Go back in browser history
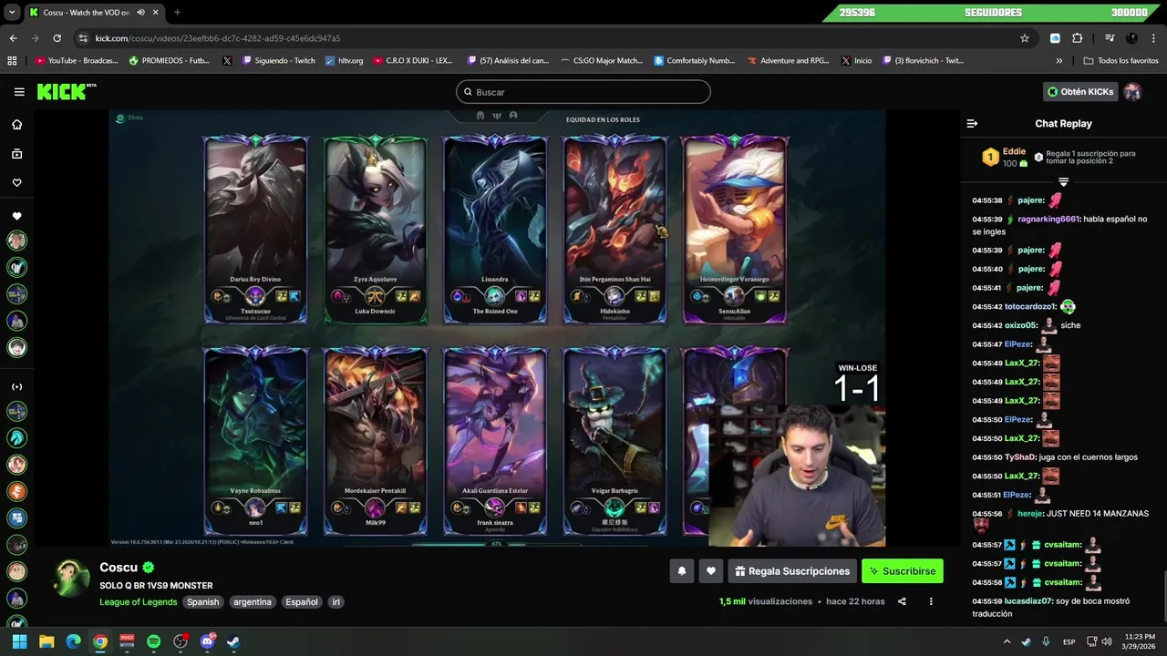The height and width of the screenshot is (656, 1167). click(x=13, y=38)
